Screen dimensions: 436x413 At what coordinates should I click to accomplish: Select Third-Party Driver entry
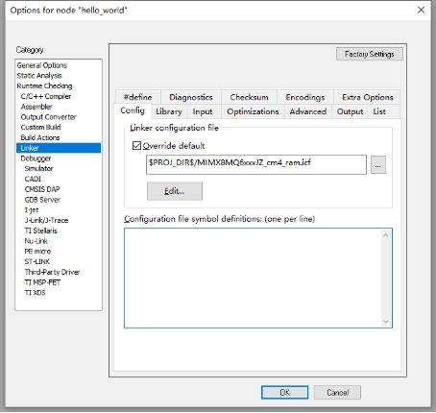click(x=52, y=272)
